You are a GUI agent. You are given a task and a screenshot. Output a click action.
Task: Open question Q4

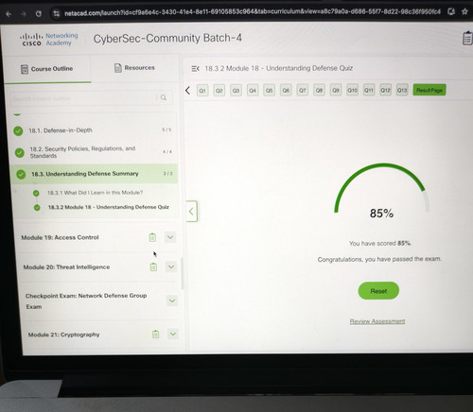253,91
